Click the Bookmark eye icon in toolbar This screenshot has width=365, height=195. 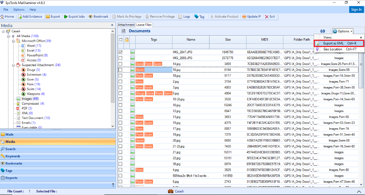click(x=90, y=17)
